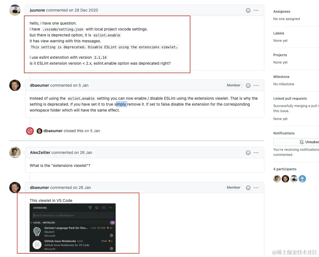Click the deprecated setting warning code line
This screenshot has width=319, height=257.
click(x=104, y=47)
